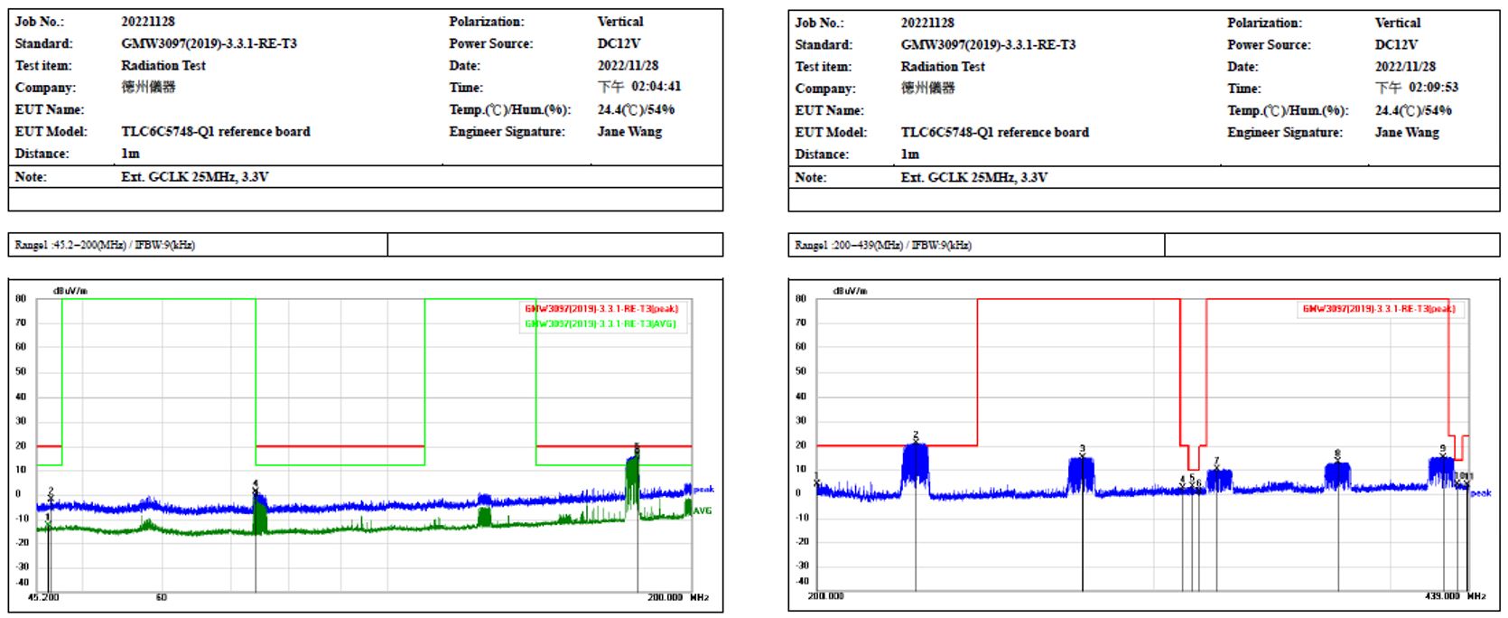The width and height of the screenshot is (1508, 618).
Task: Click peak marker 2 in the 200–439 MHz chart
Action: point(916,435)
